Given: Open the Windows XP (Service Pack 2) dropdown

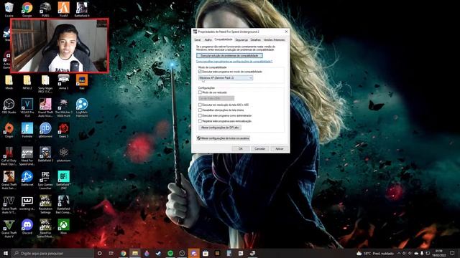Looking at the screenshot, I should [226, 78].
